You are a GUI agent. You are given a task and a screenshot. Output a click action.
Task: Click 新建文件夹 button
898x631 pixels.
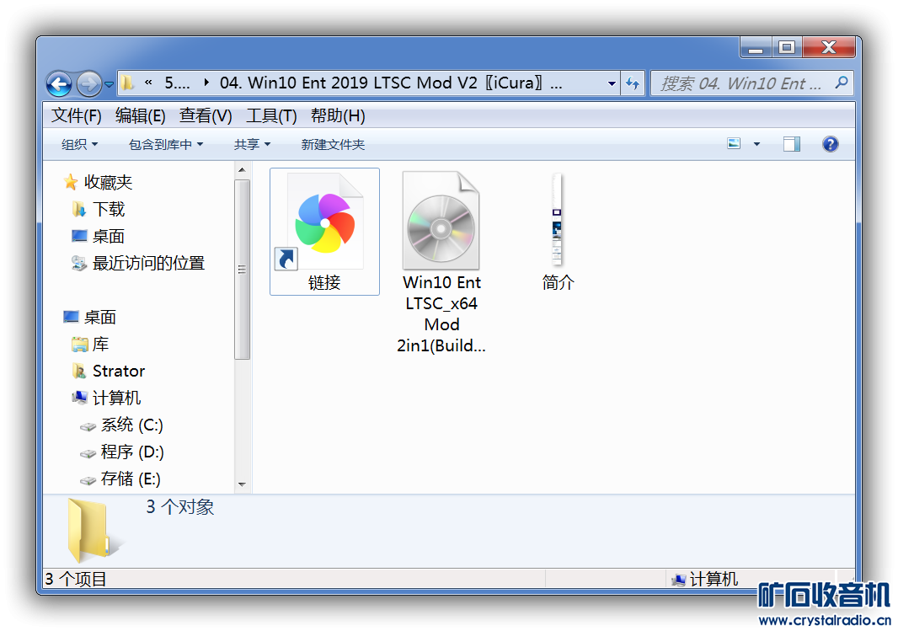333,144
